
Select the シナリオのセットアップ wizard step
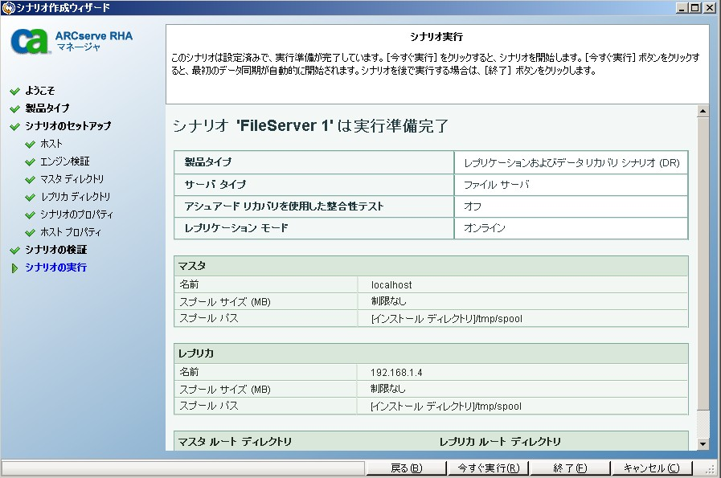[x=68, y=126]
